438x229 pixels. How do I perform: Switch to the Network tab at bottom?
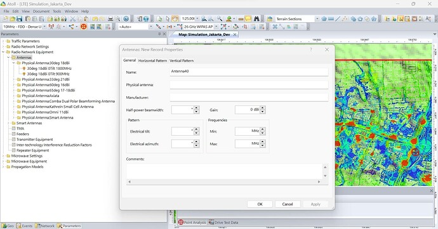[44, 226]
